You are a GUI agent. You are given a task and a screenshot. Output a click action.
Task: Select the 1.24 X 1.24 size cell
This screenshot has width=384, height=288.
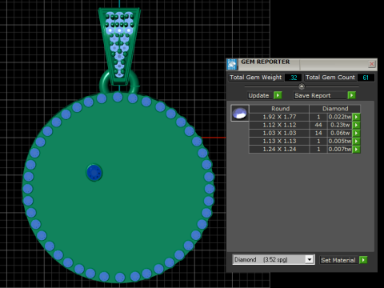point(279,149)
